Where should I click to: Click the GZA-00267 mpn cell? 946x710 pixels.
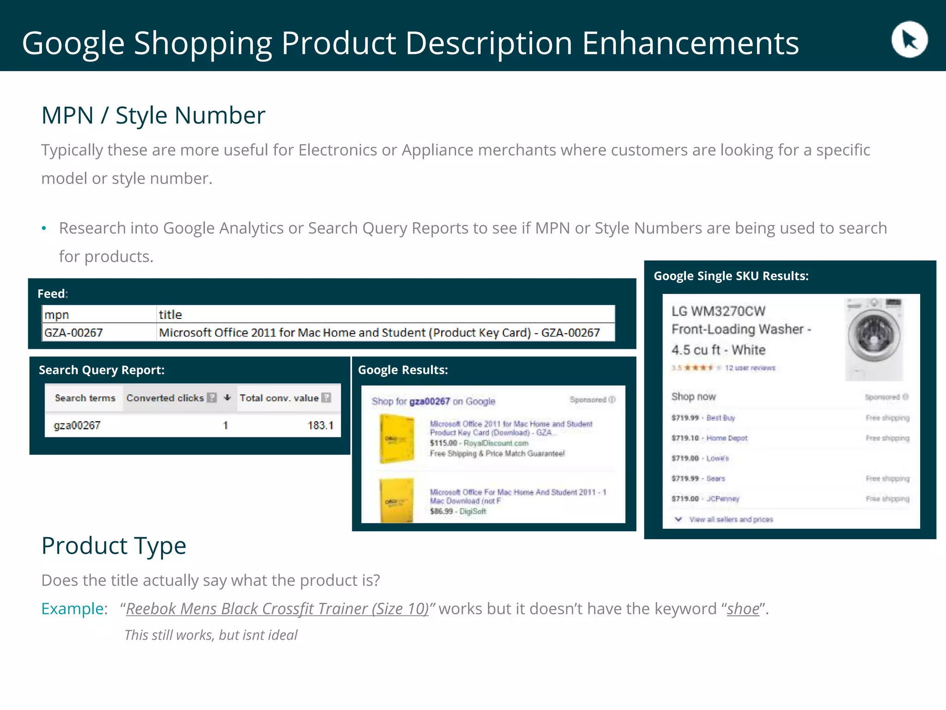(x=99, y=332)
